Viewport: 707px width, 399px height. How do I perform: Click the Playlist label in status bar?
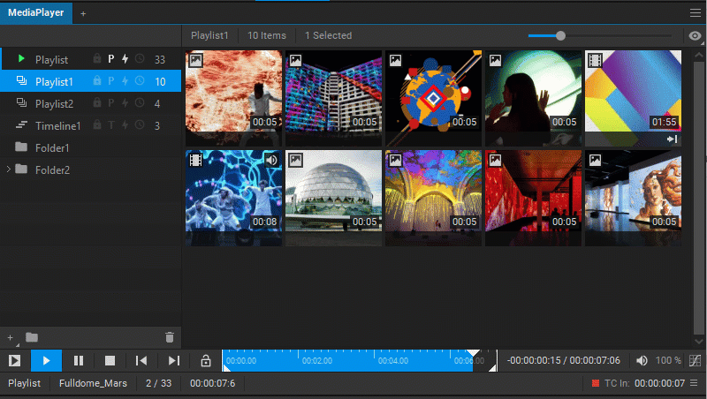tap(25, 383)
